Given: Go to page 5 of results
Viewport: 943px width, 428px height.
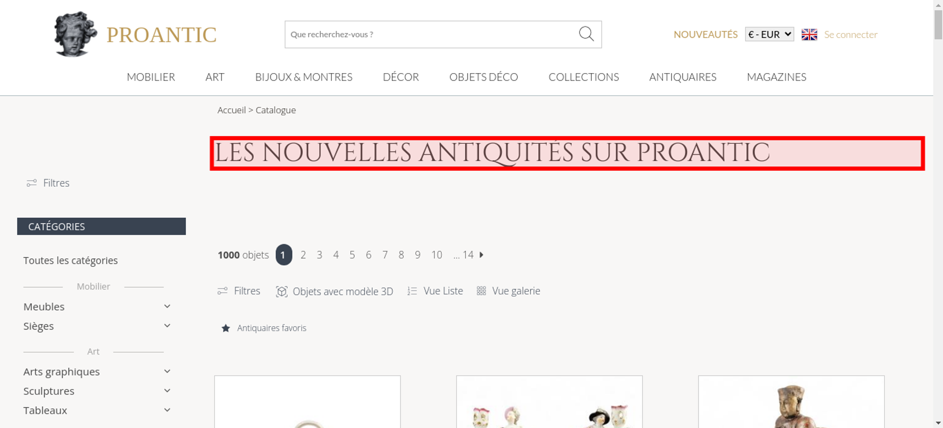Looking at the screenshot, I should click(x=352, y=255).
